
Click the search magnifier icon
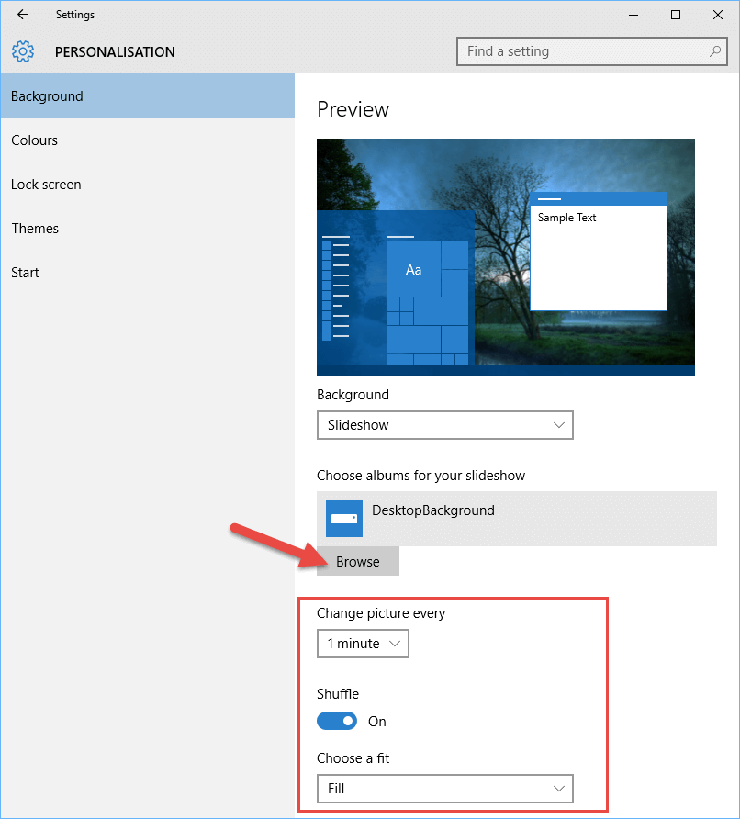point(715,51)
